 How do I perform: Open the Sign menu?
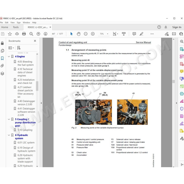(x=19, y=22)
